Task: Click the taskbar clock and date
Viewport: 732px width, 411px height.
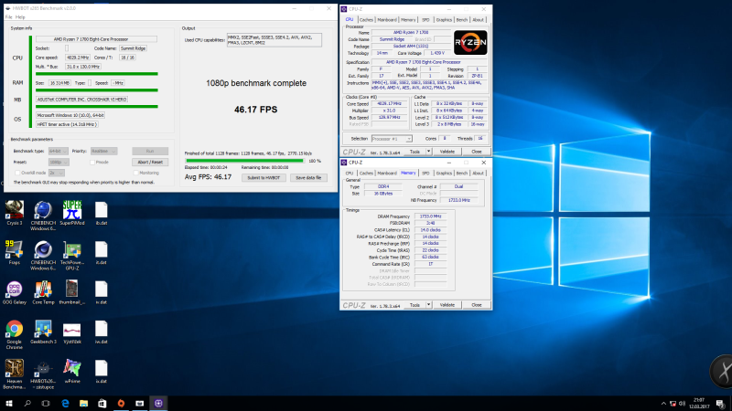Action: (x=699, y=403)
